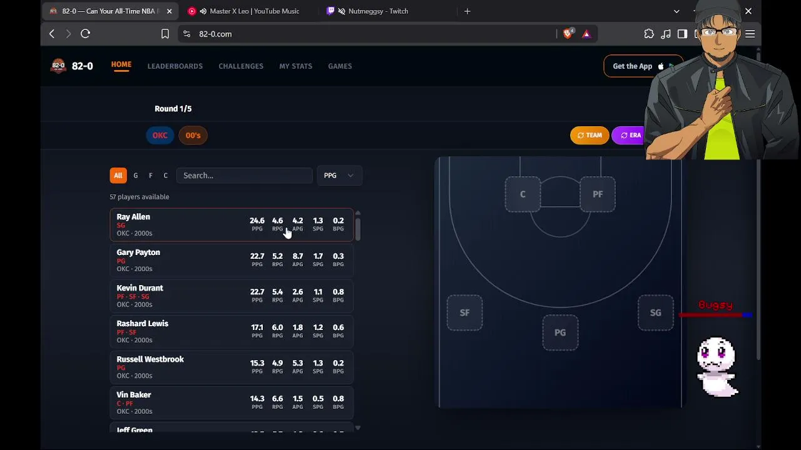Select the PG slot on the court

tap(560, 333)
